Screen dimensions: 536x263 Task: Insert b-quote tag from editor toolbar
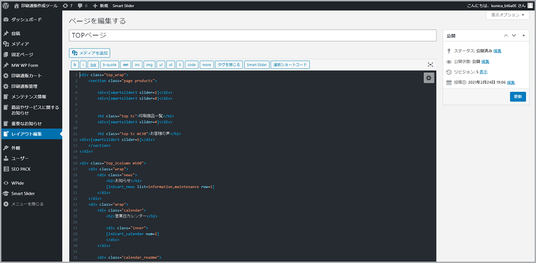(109, 65)
